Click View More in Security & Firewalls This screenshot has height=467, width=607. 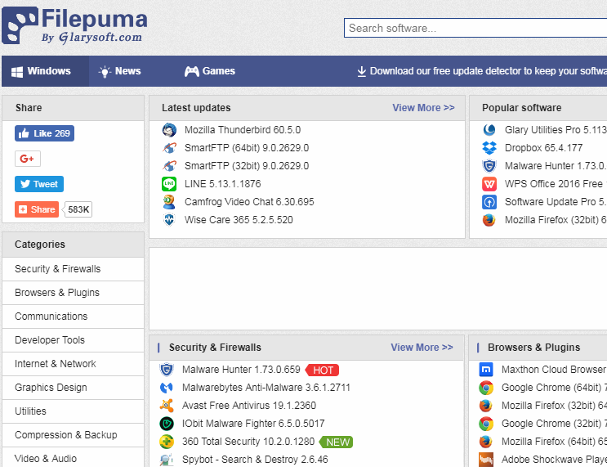point(422,348)
